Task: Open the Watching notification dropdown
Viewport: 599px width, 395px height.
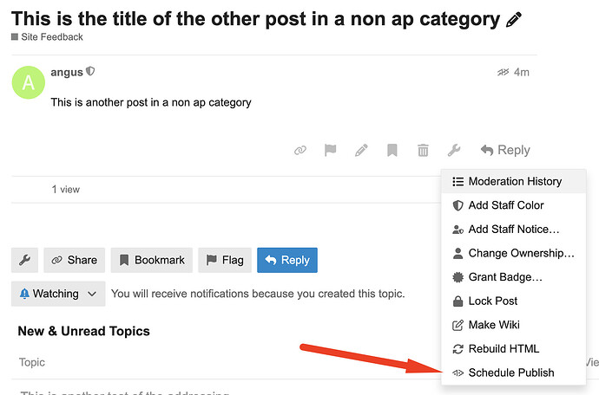Action: pos(58,294)
